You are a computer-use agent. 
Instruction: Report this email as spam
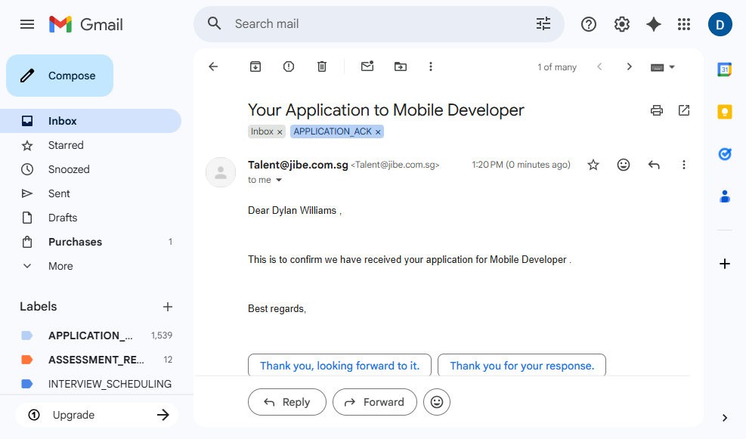(289, 66)
